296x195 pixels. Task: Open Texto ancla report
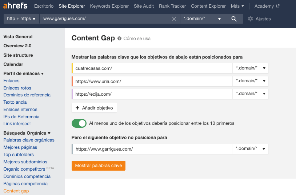(15, 102)
